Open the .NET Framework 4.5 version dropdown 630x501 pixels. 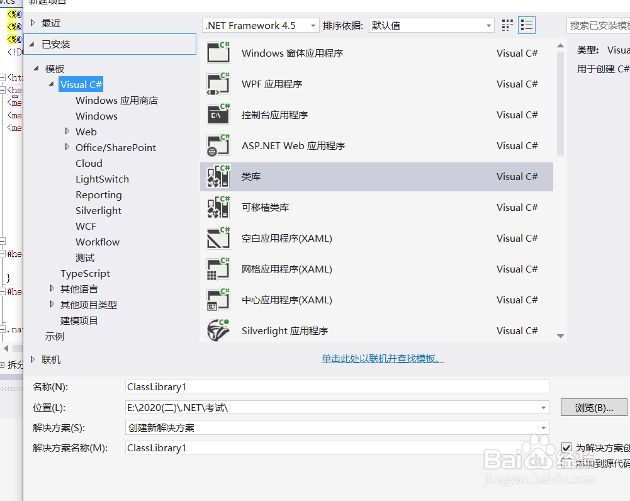pos(261,25)
